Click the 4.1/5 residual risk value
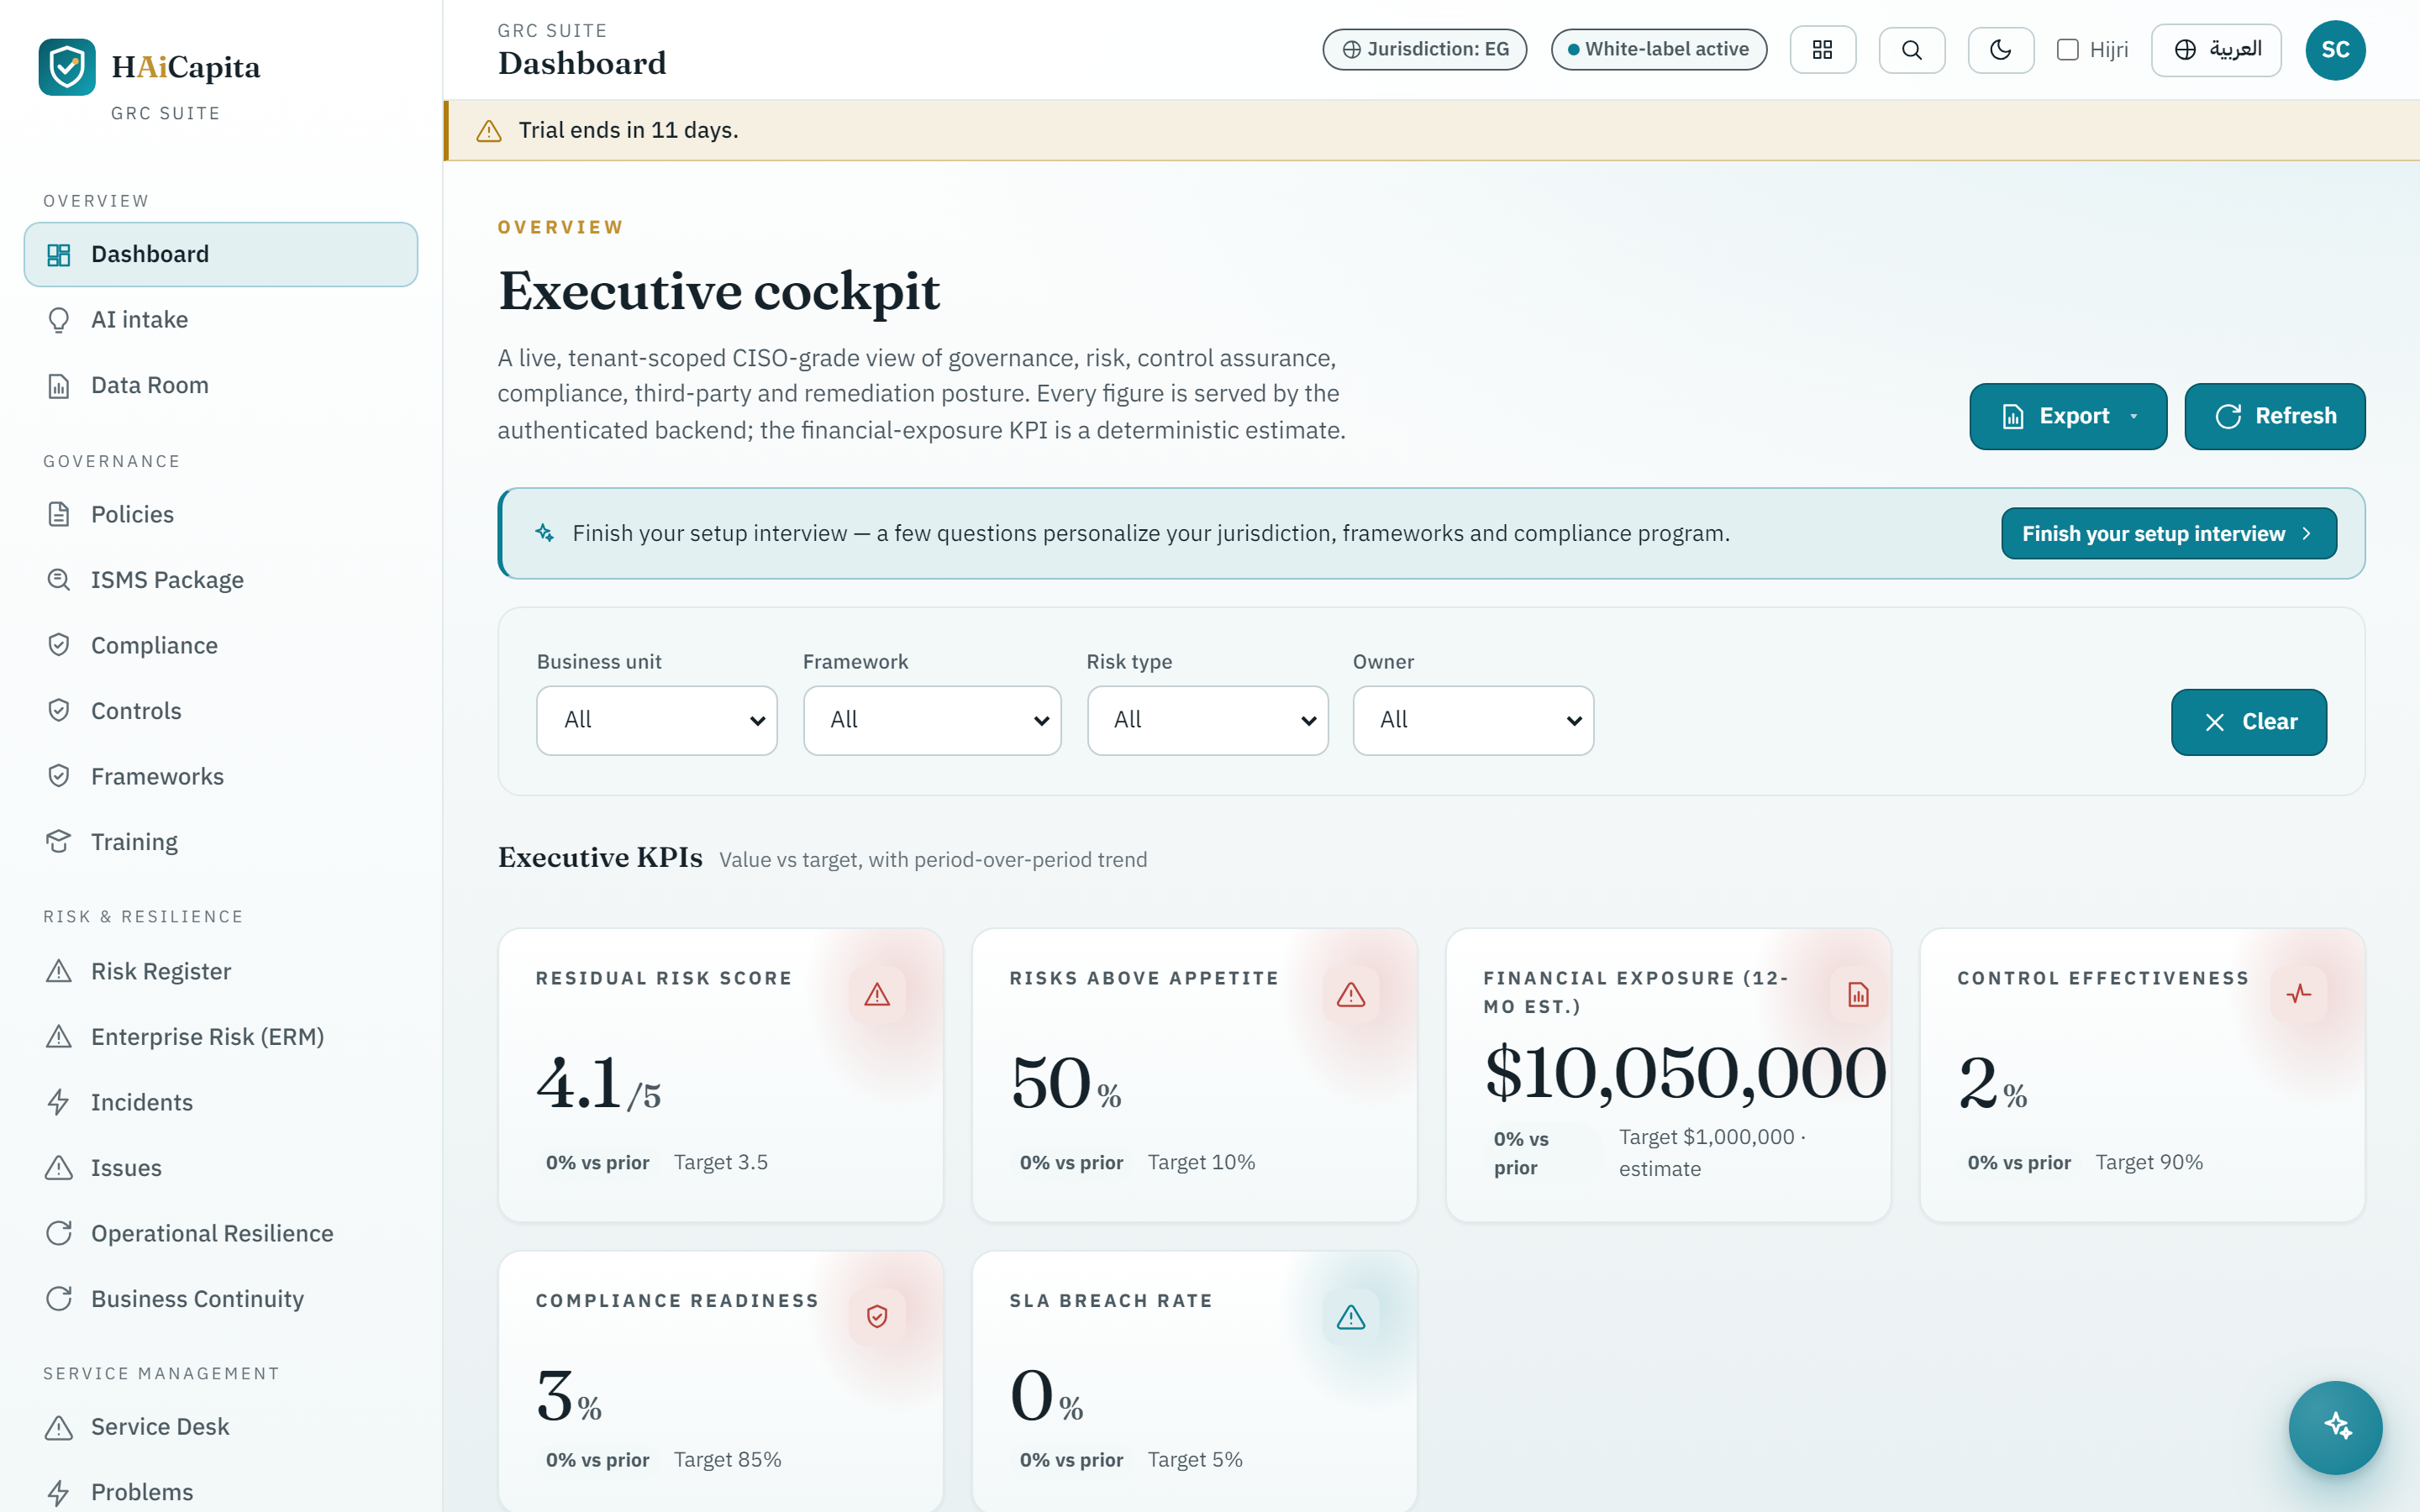 599,1084
